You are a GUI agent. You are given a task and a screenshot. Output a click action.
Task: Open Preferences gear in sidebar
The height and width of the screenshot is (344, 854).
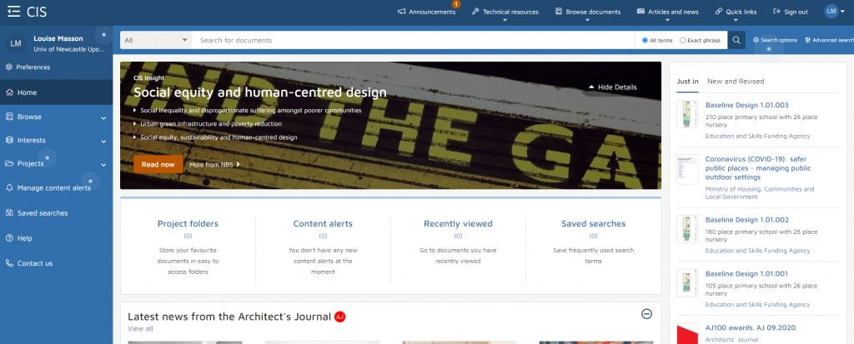tap(9, 67)
